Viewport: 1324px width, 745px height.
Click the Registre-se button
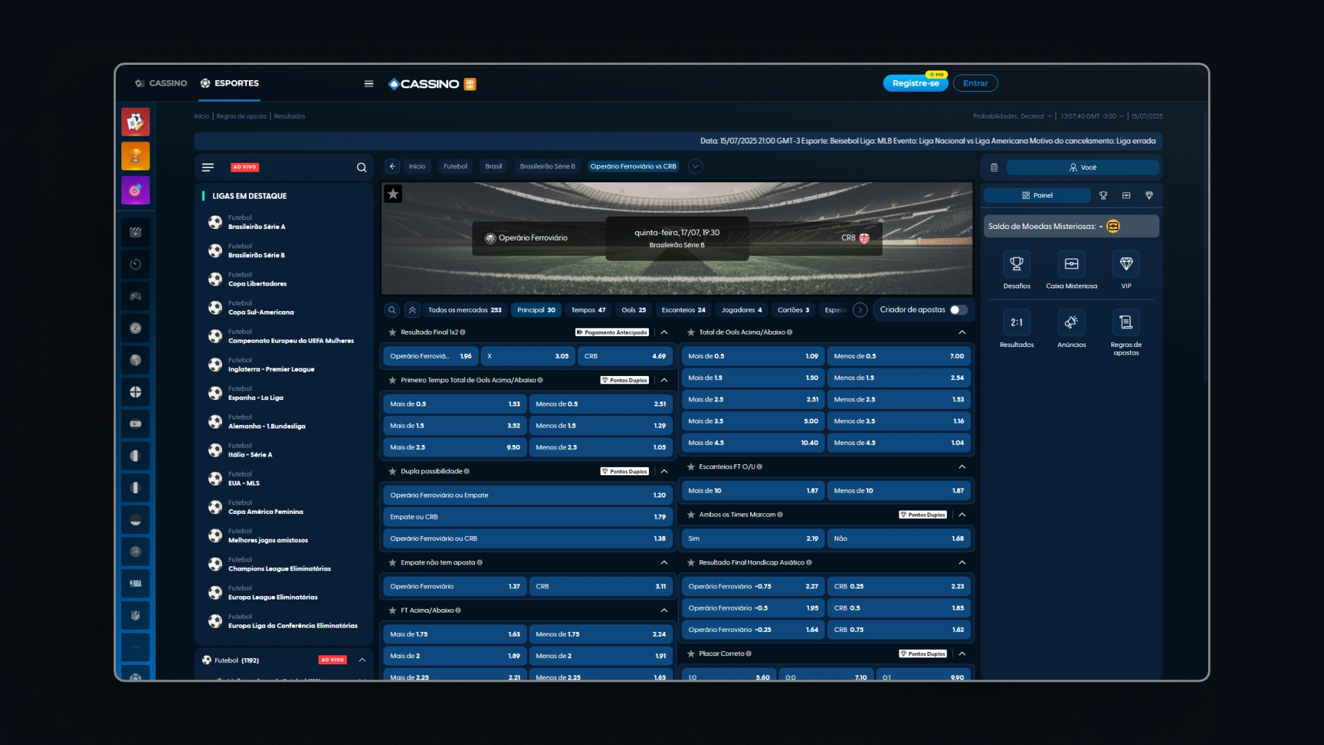[x=915, y=83]
